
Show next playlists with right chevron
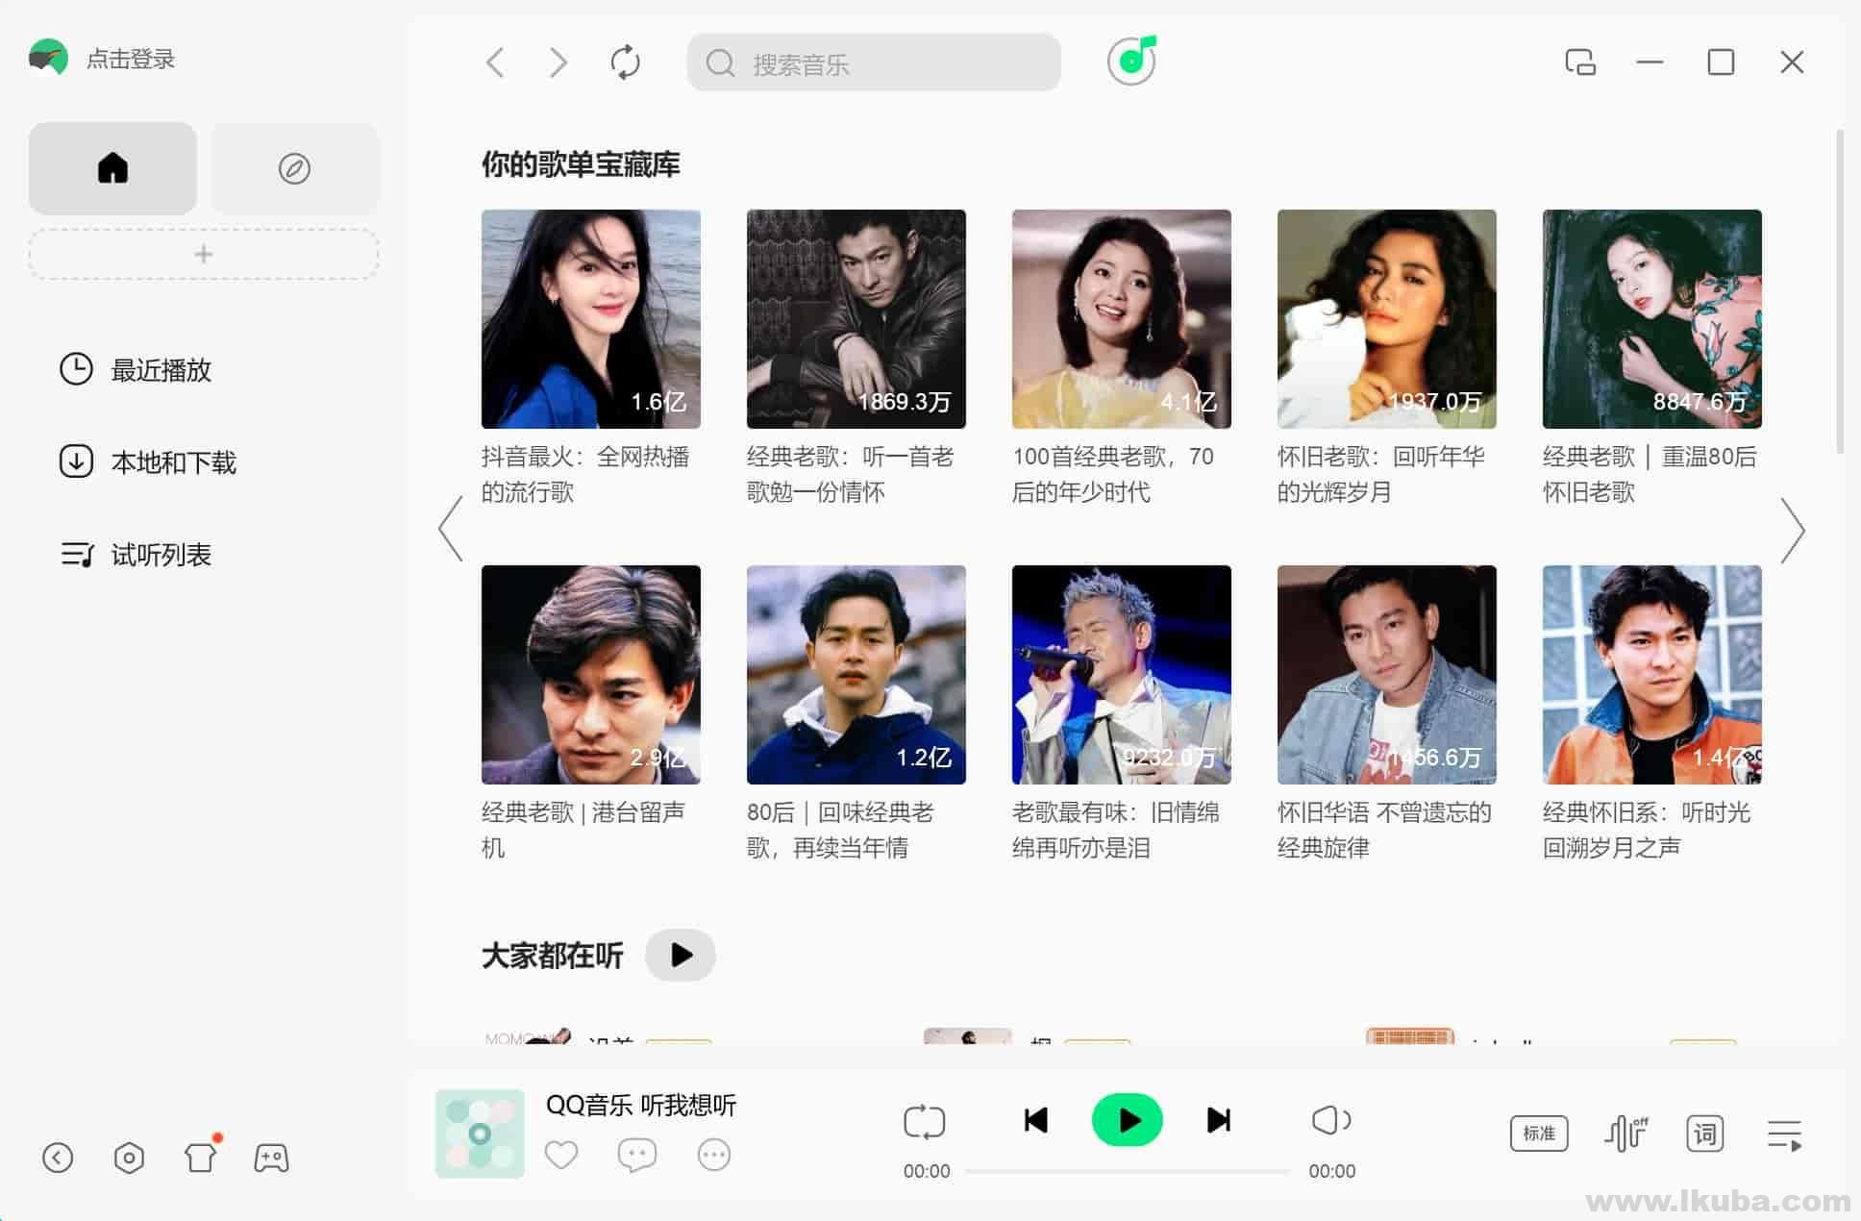pos(1792,530)
